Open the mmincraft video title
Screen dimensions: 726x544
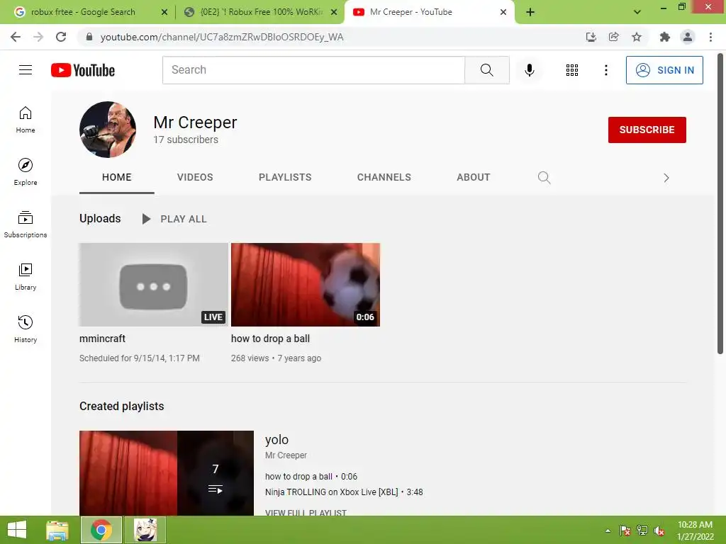tap(102, 339)
